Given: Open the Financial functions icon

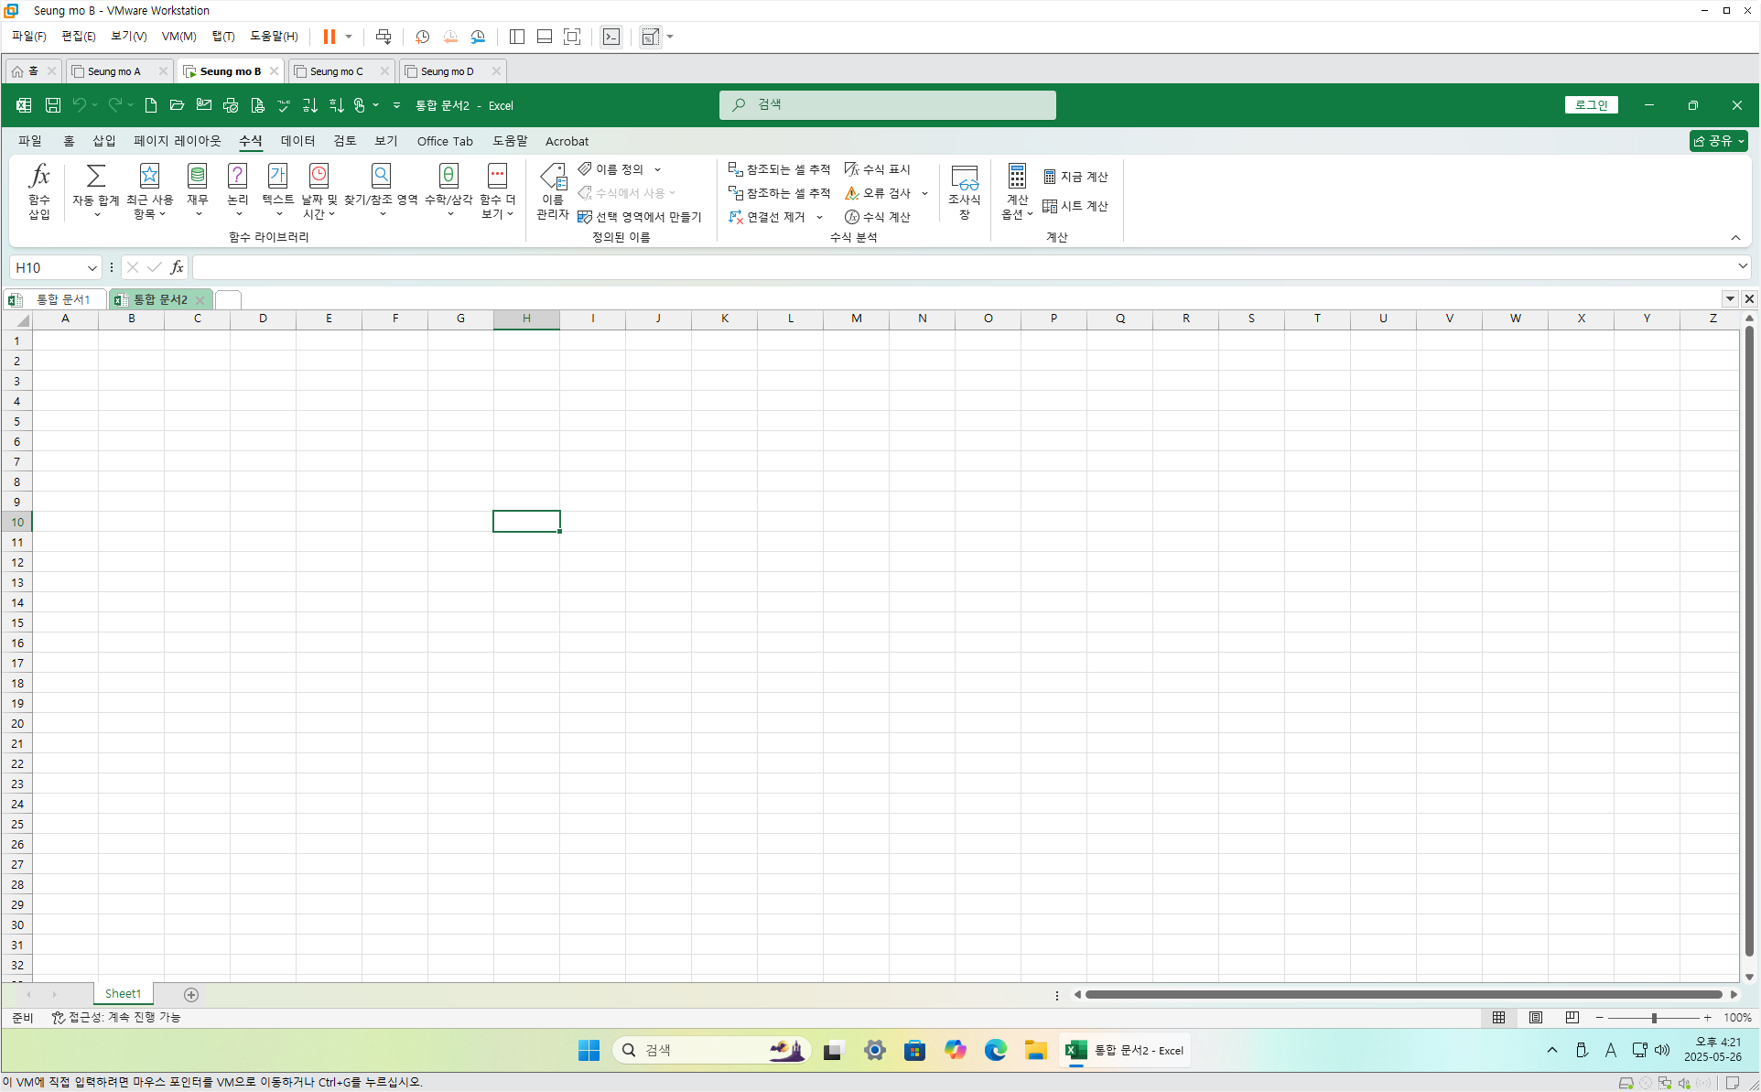Looking at the screenshot, I should (197, 176).
